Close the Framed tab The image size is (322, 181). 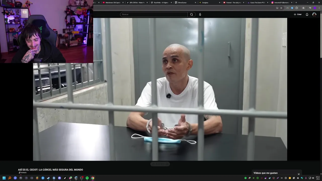point(244,3)
